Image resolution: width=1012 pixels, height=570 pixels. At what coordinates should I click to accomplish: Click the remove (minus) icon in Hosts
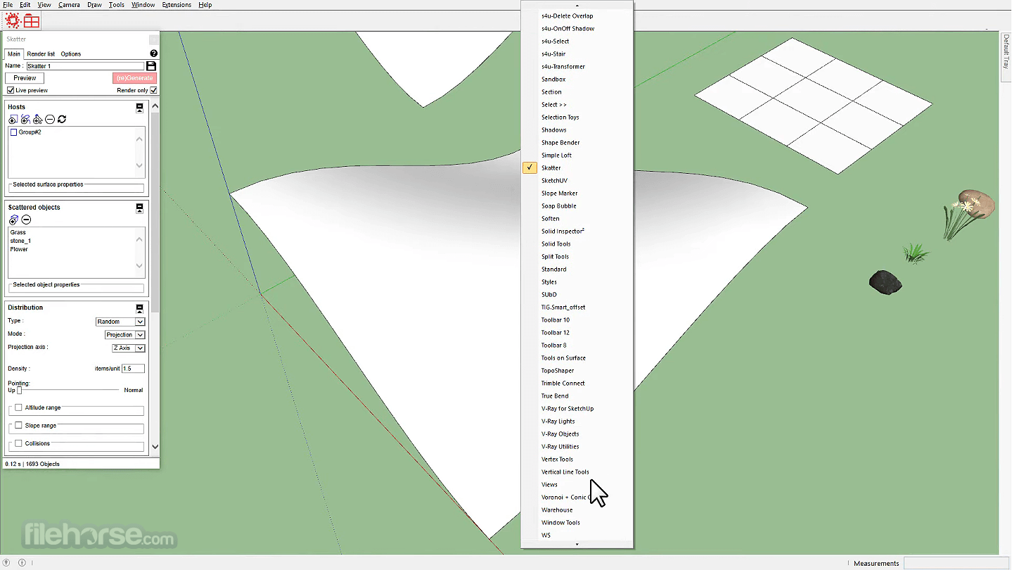click(50, 120)
